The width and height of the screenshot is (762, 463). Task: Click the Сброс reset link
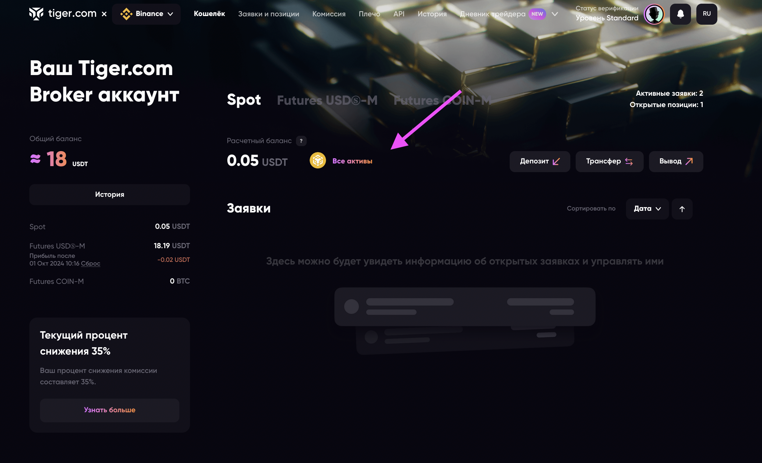[x=90, y=264]
